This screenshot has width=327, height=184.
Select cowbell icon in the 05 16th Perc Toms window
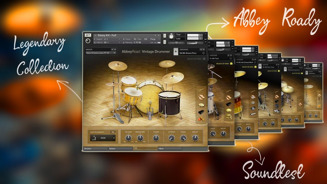click(x=277, y=101)
